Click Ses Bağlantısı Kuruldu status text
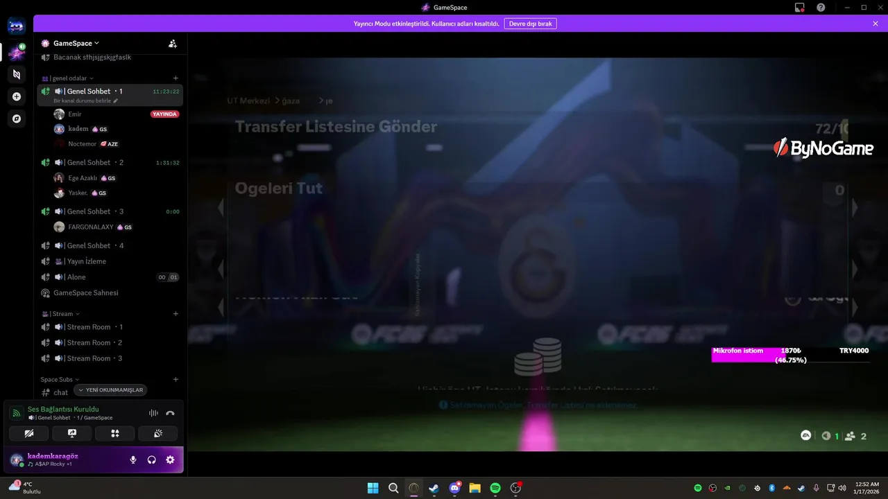The width and height of the screenshot is (888, 499). click(x=63, y=410)
